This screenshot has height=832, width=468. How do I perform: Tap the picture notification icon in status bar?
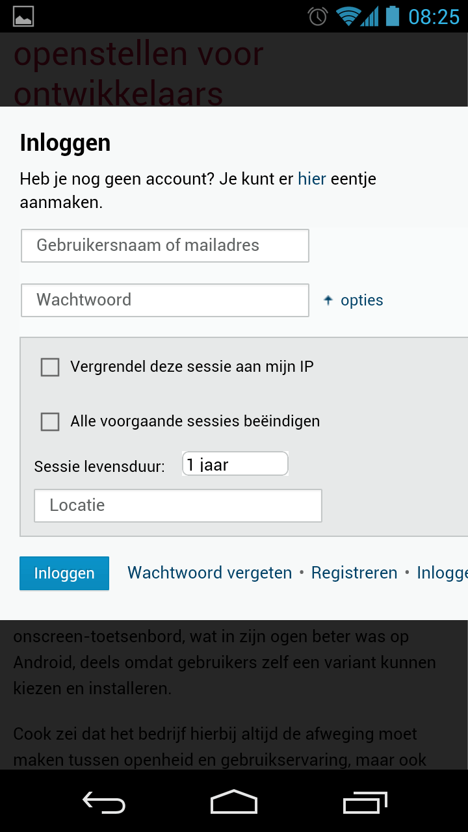[x=23, y=16]
